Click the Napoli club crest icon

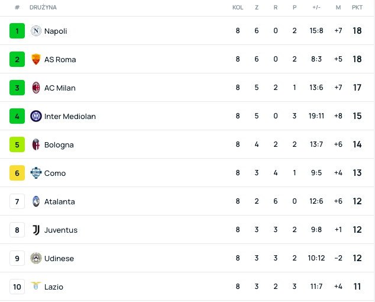pos(36,31)
